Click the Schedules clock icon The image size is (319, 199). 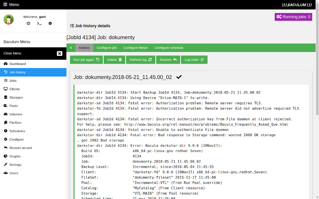[x=6, y=131]
